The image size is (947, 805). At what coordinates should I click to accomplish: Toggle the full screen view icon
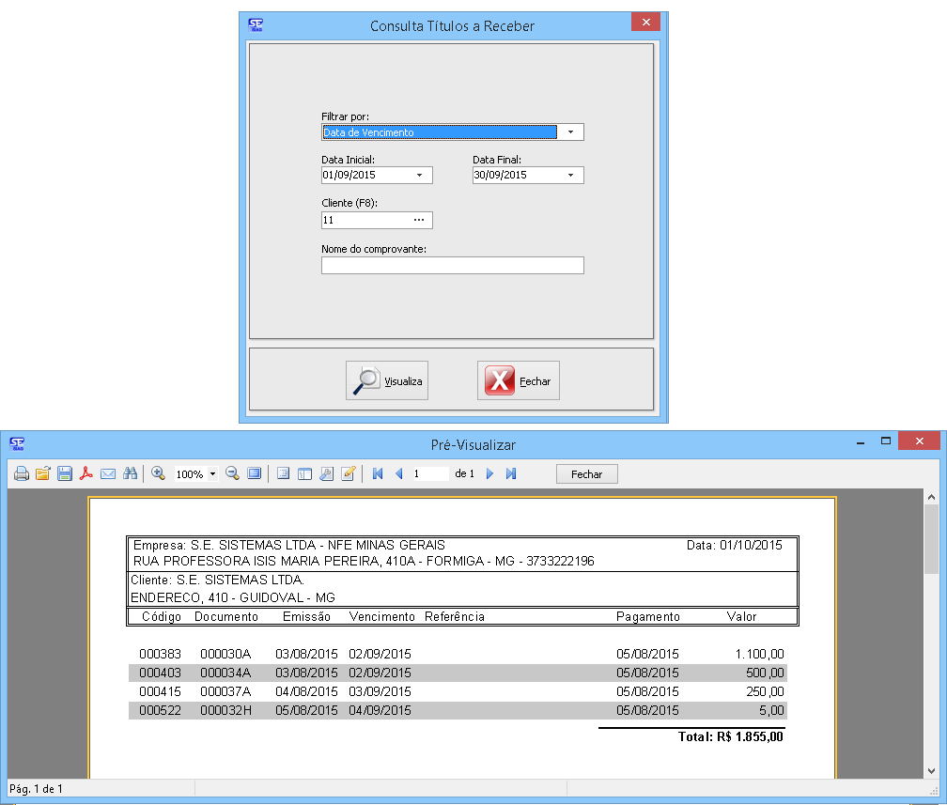(255, 474)
